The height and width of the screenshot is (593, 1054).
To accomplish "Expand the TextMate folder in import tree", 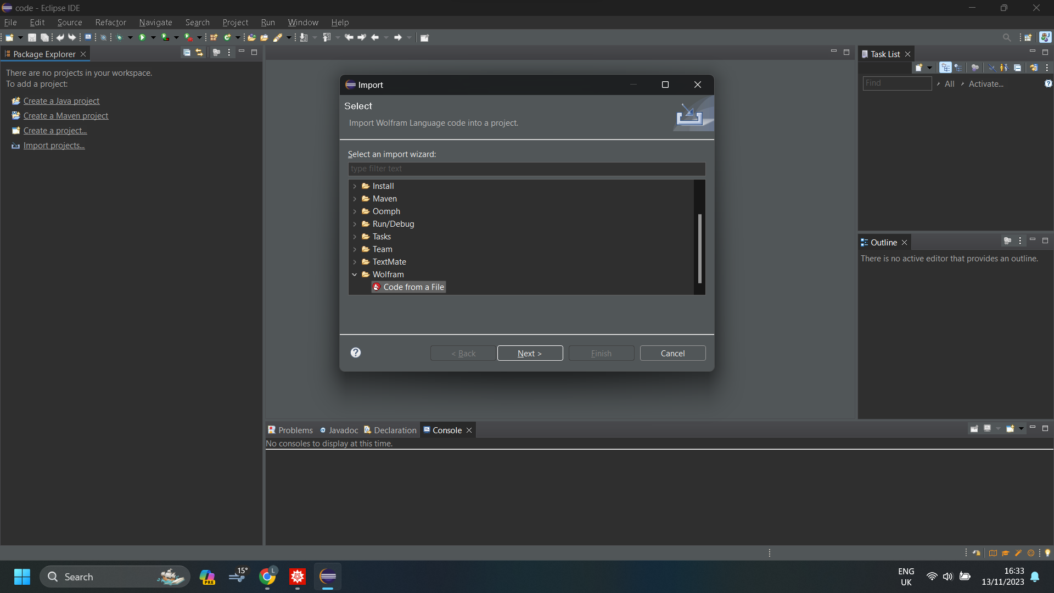I will click(355, 262).
